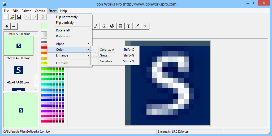
Task: Expand the Enhance submenu
Action: point(69,55)
